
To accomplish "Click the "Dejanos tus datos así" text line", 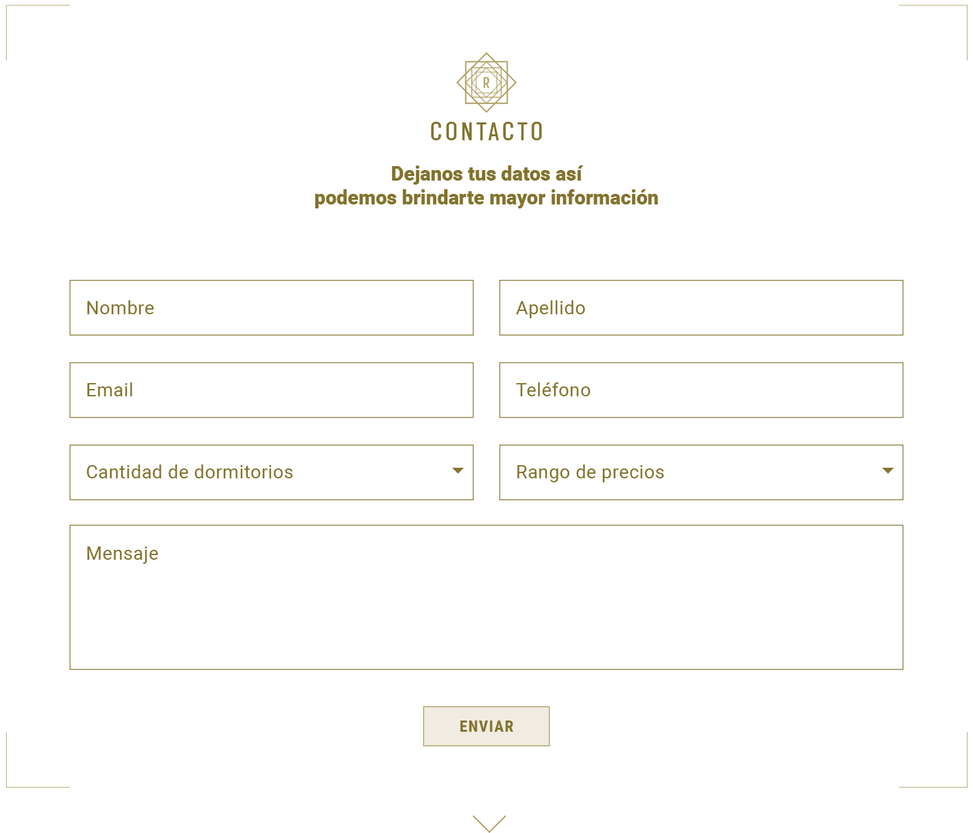I will (486, 174).
